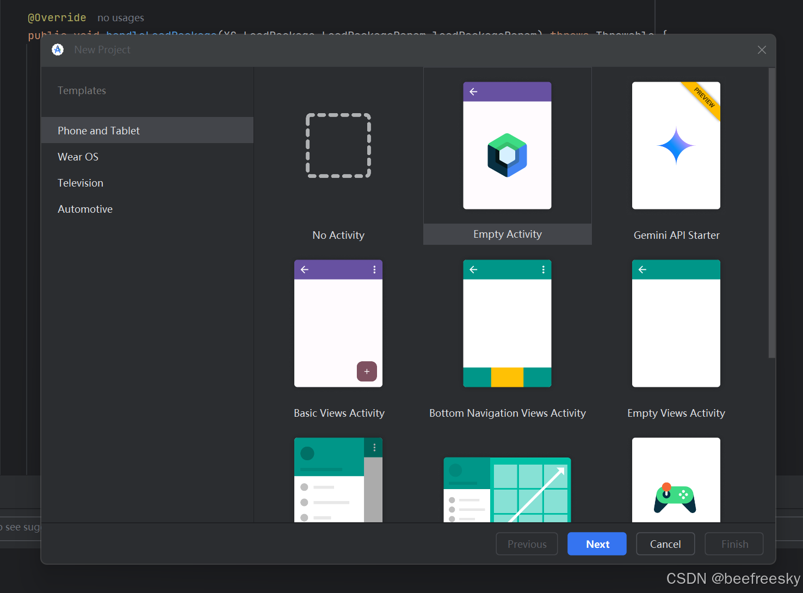Choose Bottom Navigation Views Activity template

coord(507,323)
